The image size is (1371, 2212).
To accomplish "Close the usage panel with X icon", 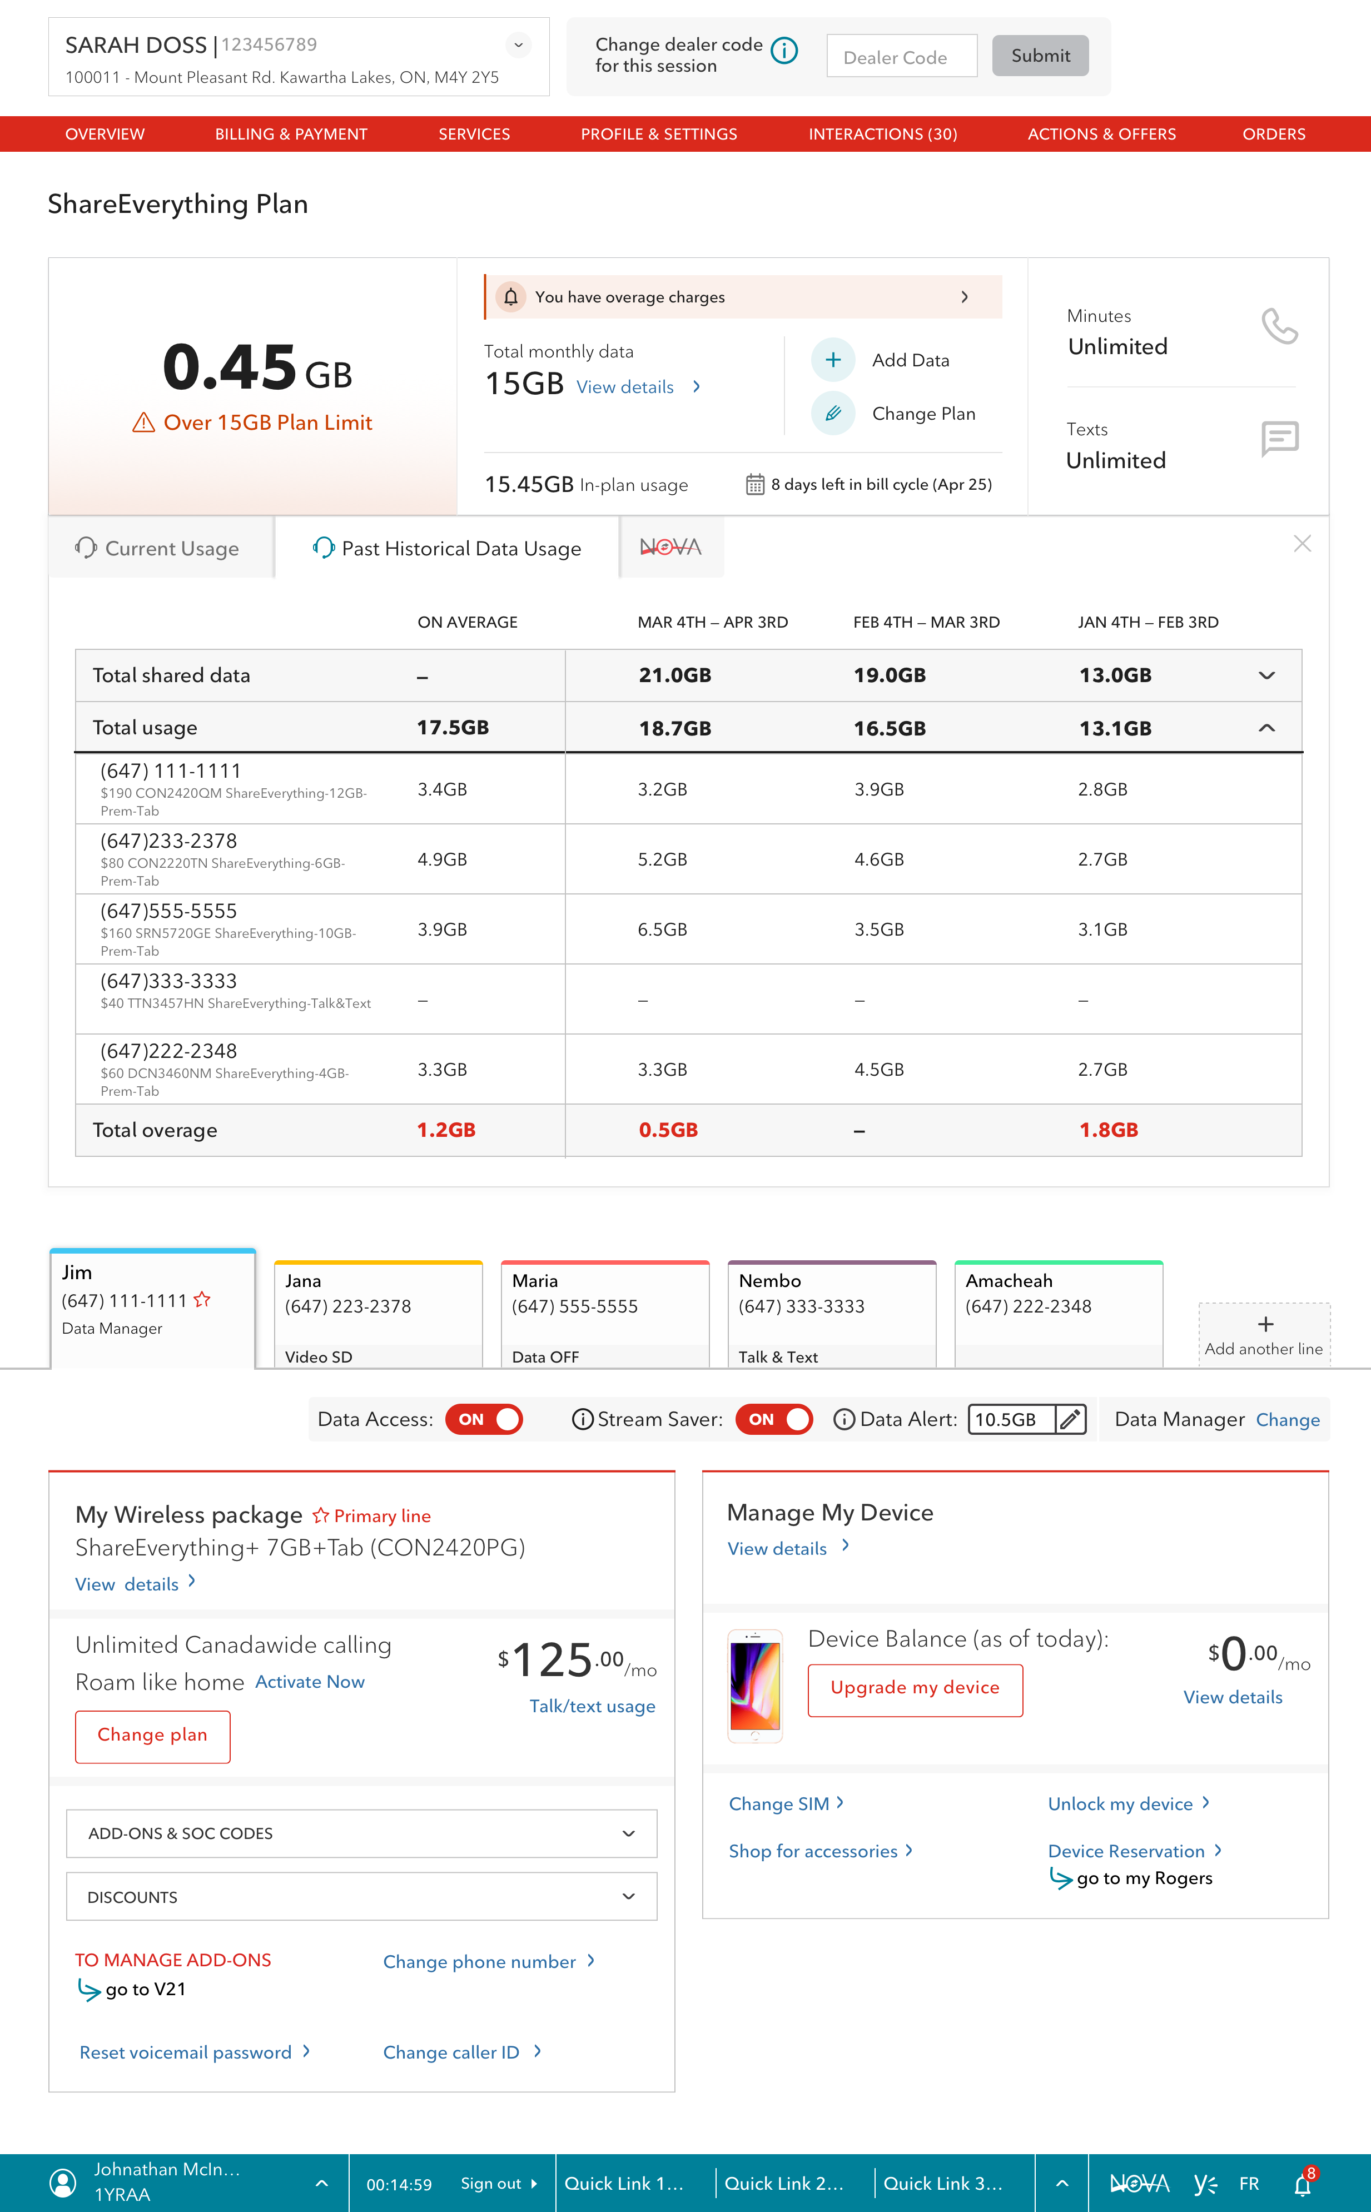I will point(1302,544).
